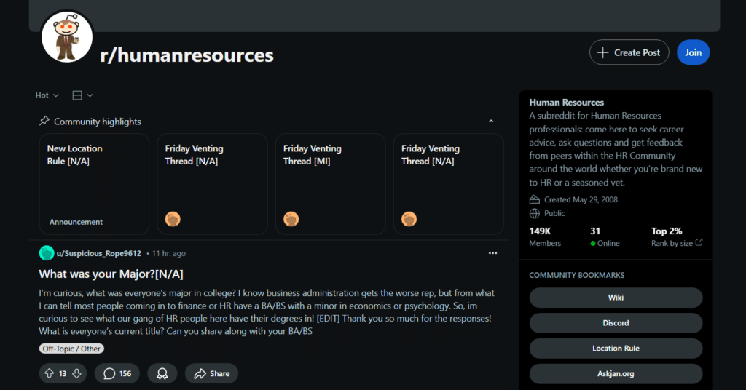Click u/Suspicious_Rope9612 user avatar

pyautogui.click(x=47, y=253)
